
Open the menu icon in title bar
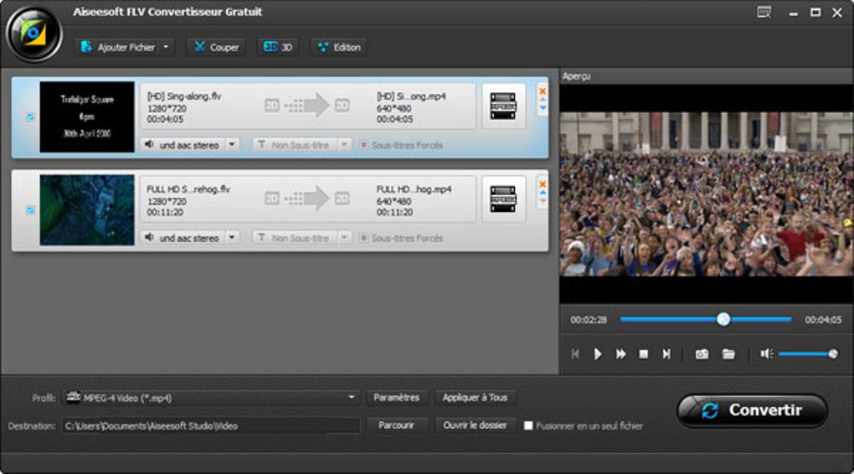tap(764, 12)
